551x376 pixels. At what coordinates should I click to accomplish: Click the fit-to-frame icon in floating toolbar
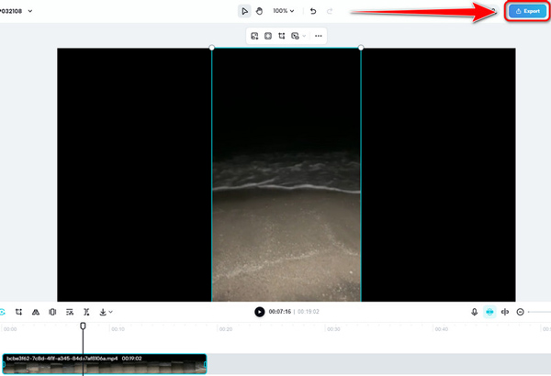(268, 36)
